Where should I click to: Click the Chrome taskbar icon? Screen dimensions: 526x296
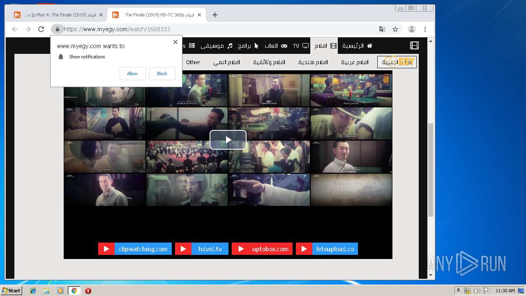pos(74,291)
